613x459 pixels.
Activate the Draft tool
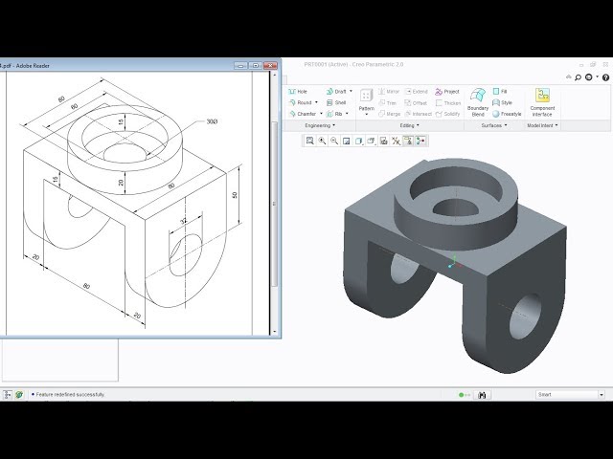(x=336, y=92)
